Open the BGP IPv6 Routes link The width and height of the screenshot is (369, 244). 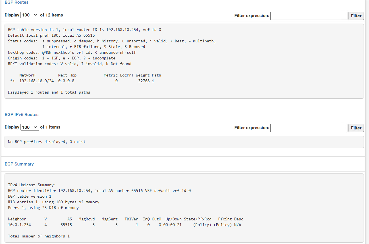(22, 115)
